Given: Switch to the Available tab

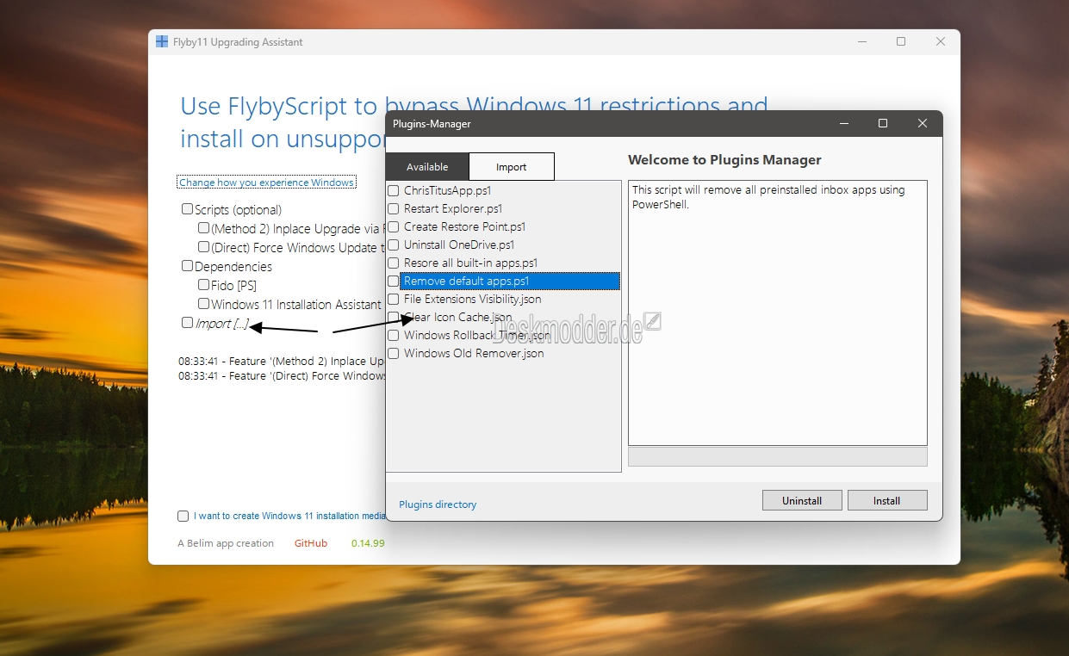Looking at the screenshot, I should point(427,167).
